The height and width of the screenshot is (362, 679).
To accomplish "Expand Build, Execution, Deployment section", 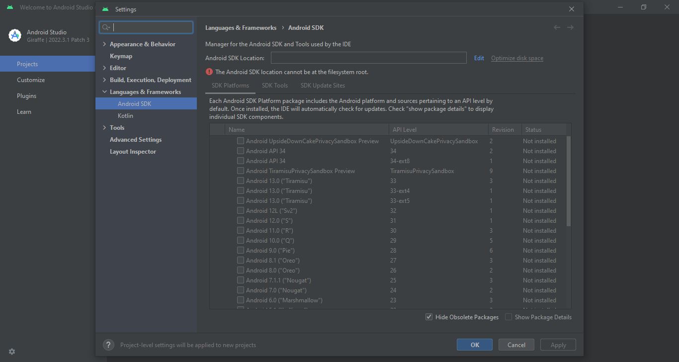I will point(104,80).
